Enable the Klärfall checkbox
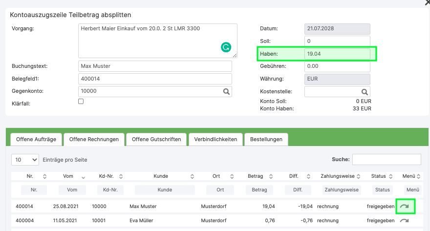430x231 pixels. click(x=81, y=102)
